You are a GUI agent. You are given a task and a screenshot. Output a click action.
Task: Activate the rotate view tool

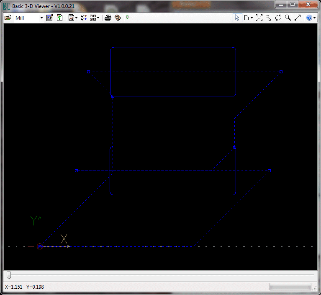(x=278, y=18)
